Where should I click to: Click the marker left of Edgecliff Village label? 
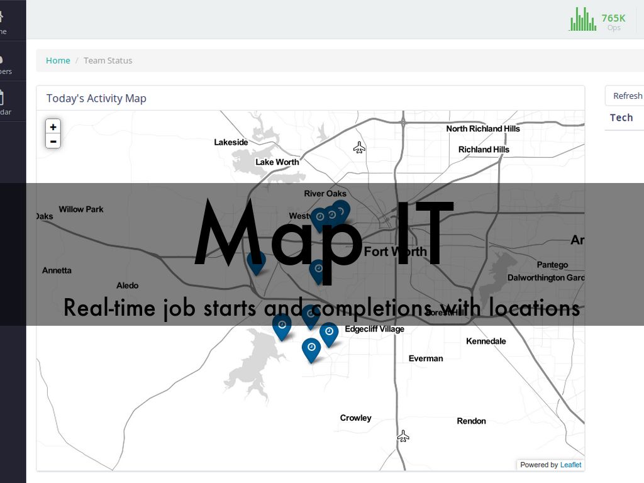pyautogui.click(x=329, y=333)
